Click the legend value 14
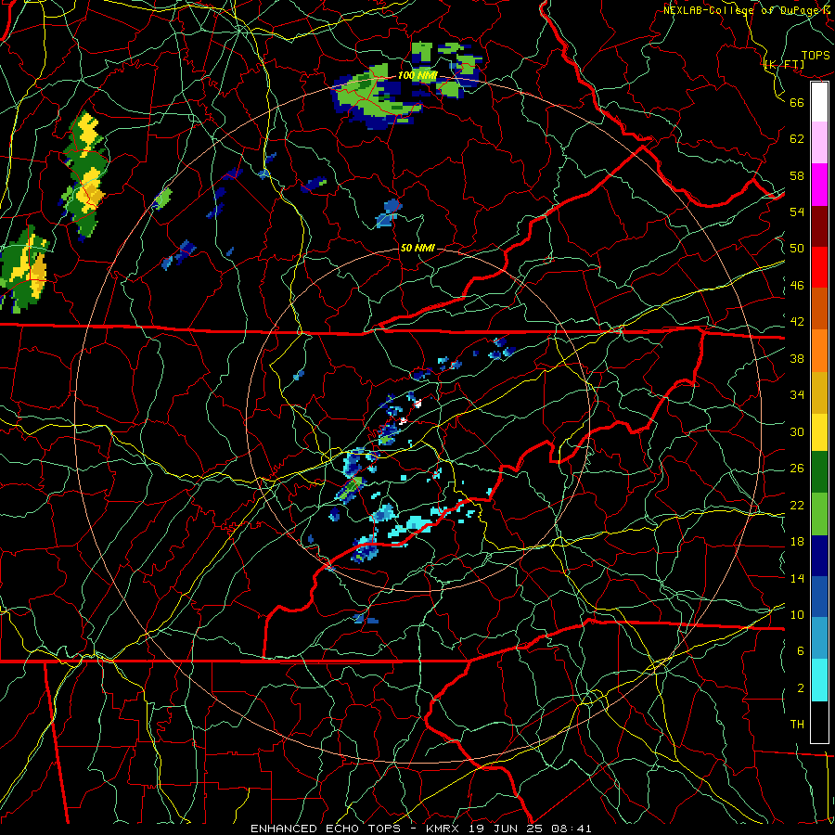Image resolution: width=835 pixels, height=835 pixels. tap(797, 578)
